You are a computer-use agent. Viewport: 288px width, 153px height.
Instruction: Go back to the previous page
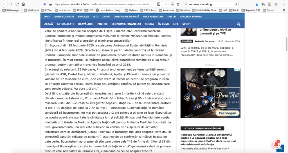[4, 4]
